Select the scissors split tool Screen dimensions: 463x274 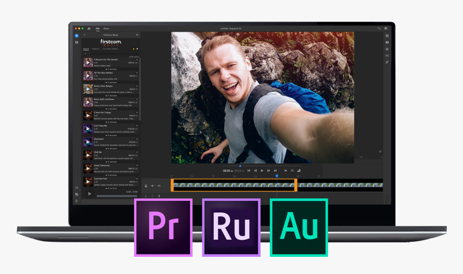[76, 188]
